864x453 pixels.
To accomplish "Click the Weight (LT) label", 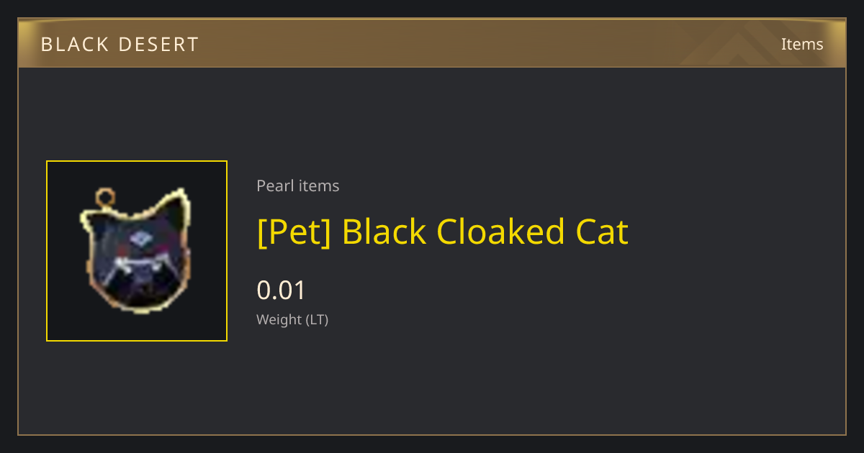I will 292,320.
